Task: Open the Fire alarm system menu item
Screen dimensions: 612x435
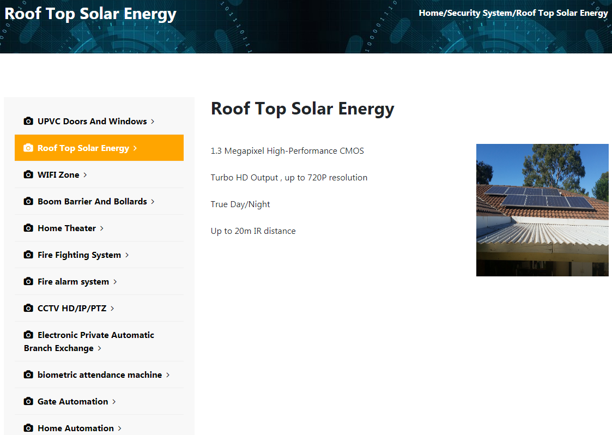Action: (73, 281)
